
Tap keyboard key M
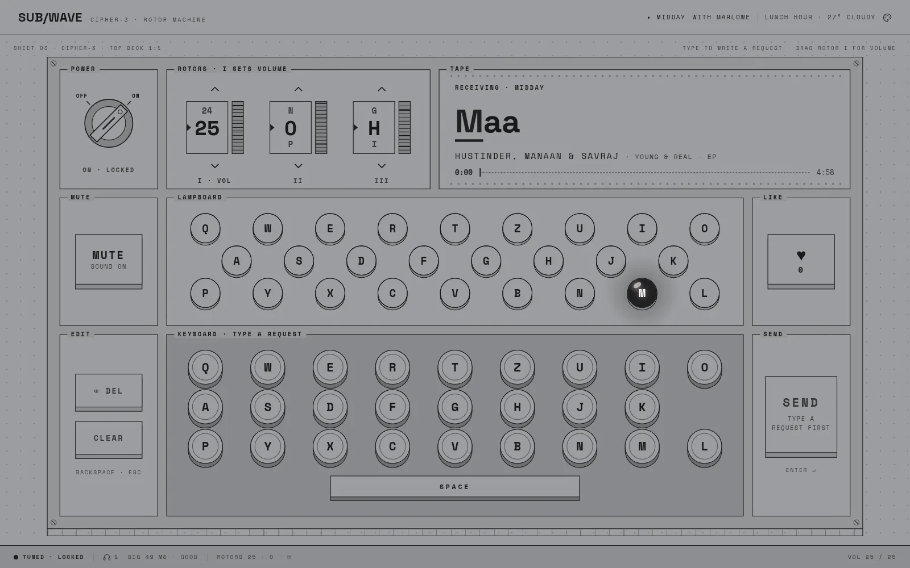point(642,448)
